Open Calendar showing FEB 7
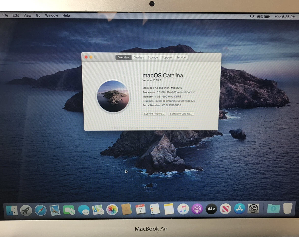The image size is (299, 237). click(x=140, y=209)
